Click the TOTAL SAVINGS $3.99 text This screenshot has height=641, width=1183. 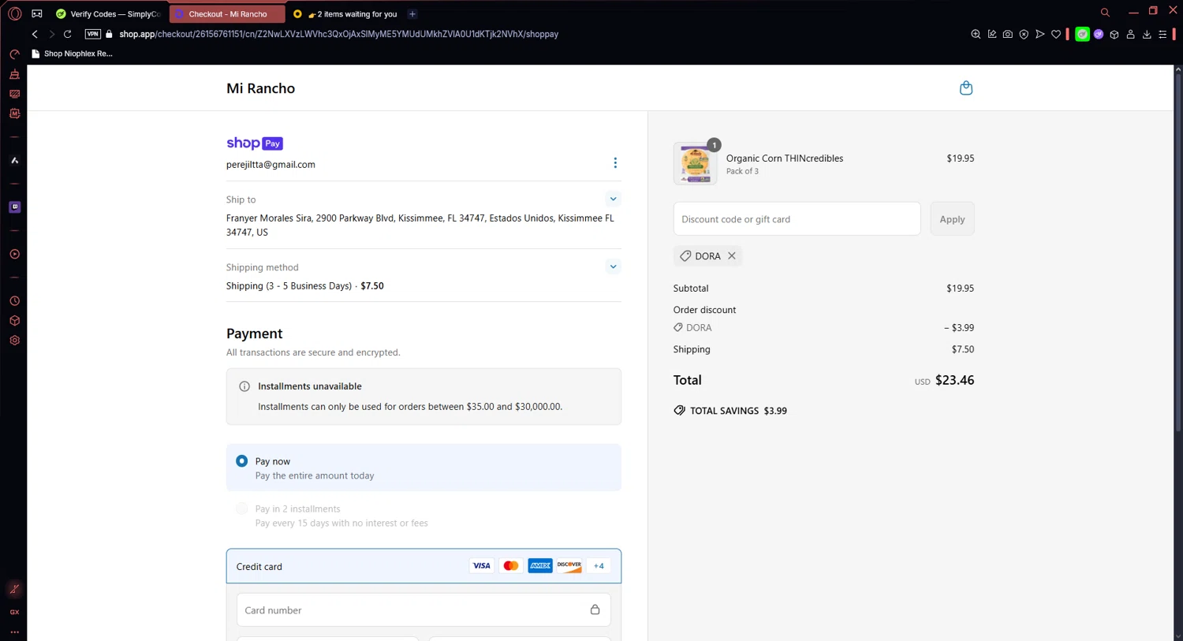738,411
